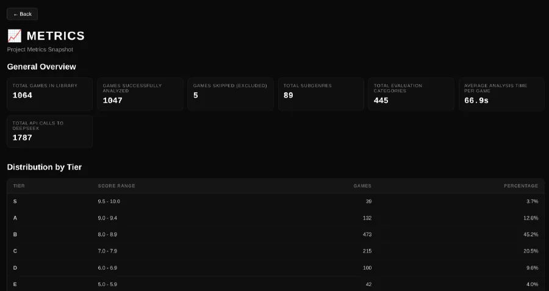Click the Games Skipped (Excluded) card

tap(230, 93)
